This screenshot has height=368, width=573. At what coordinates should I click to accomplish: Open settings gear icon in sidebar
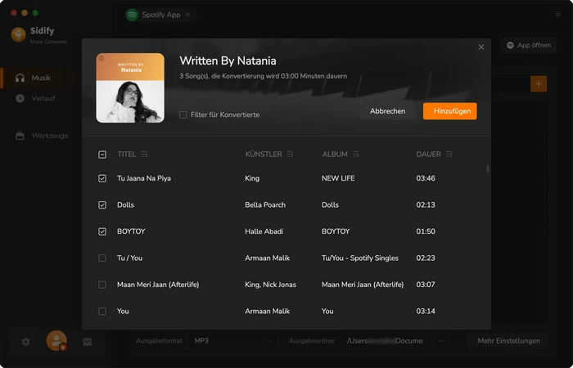(25, 342)
